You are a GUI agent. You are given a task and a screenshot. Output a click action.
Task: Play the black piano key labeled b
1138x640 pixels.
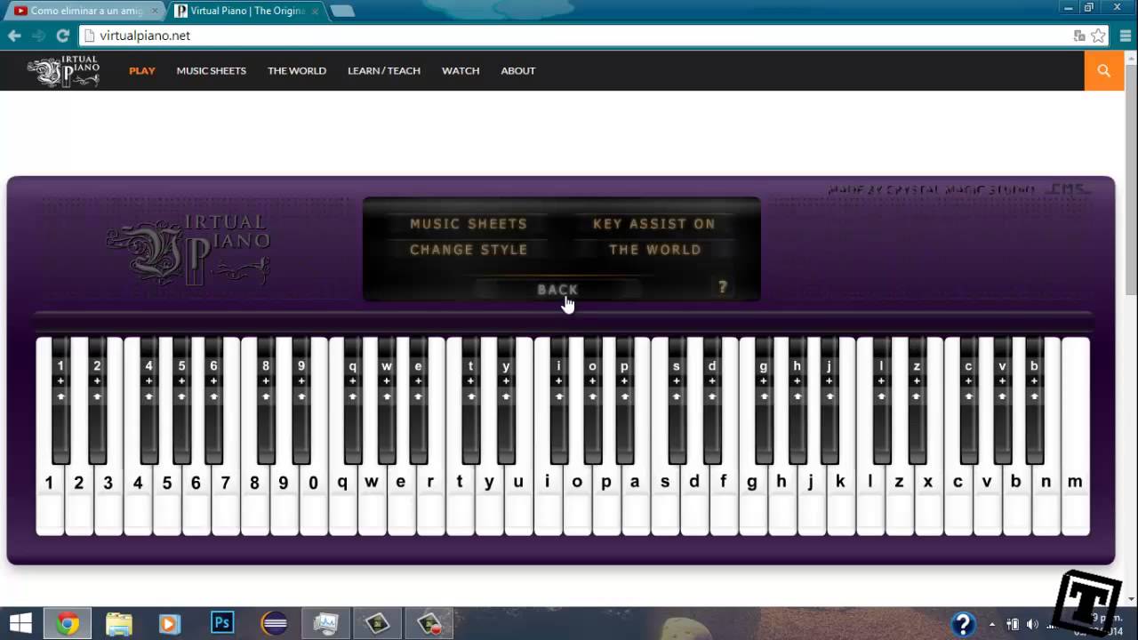click(x=1034, y=400)
